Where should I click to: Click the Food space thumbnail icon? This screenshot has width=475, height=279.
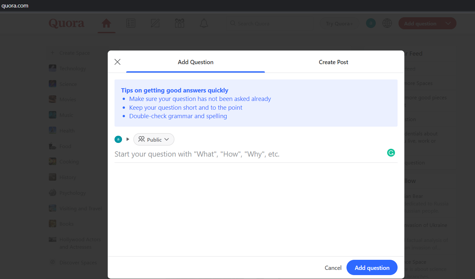point(52,146)
